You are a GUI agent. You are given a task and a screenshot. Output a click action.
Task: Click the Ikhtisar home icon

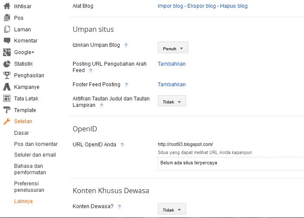6,6
